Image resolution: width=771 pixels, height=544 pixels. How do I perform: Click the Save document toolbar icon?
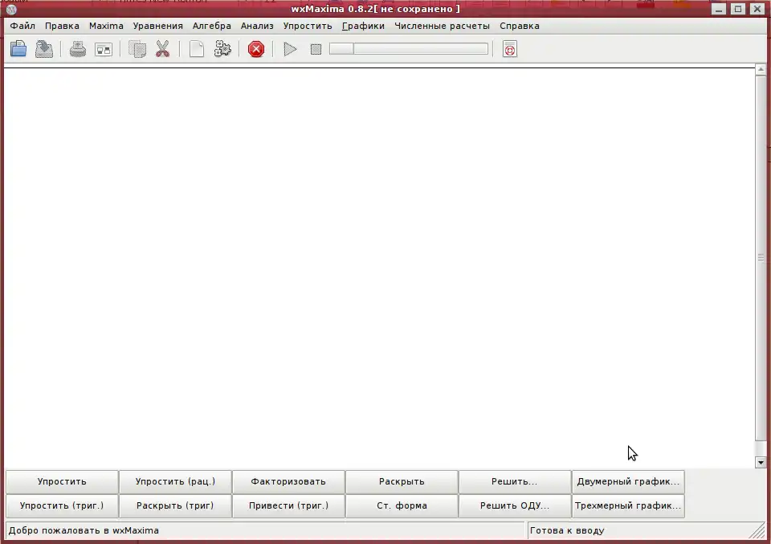44,50
